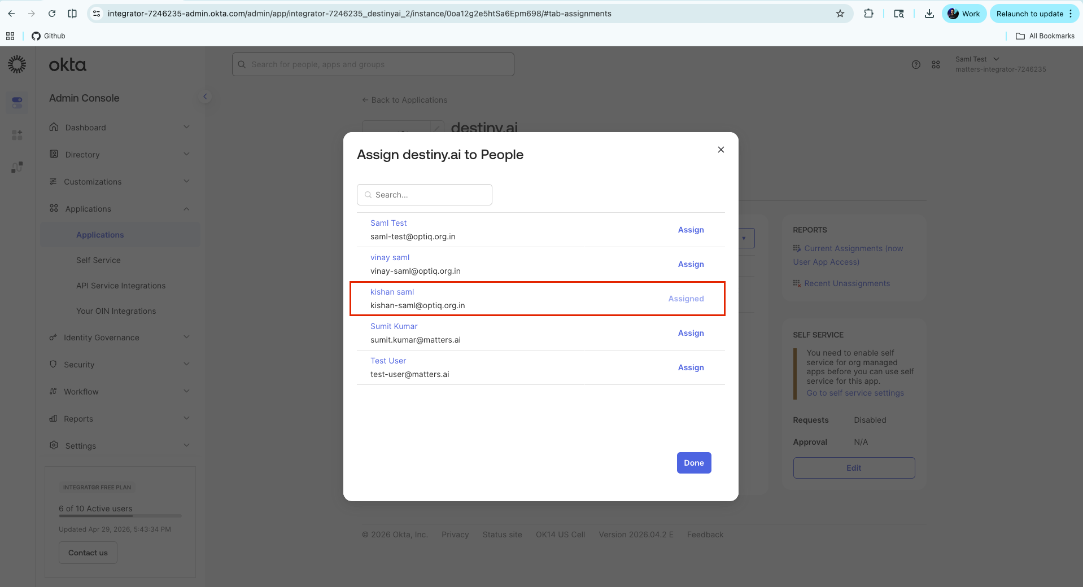This screenshot has width=1083, height=587.
Task: Open Saml Test user profile link
Action: coord(388,223)
